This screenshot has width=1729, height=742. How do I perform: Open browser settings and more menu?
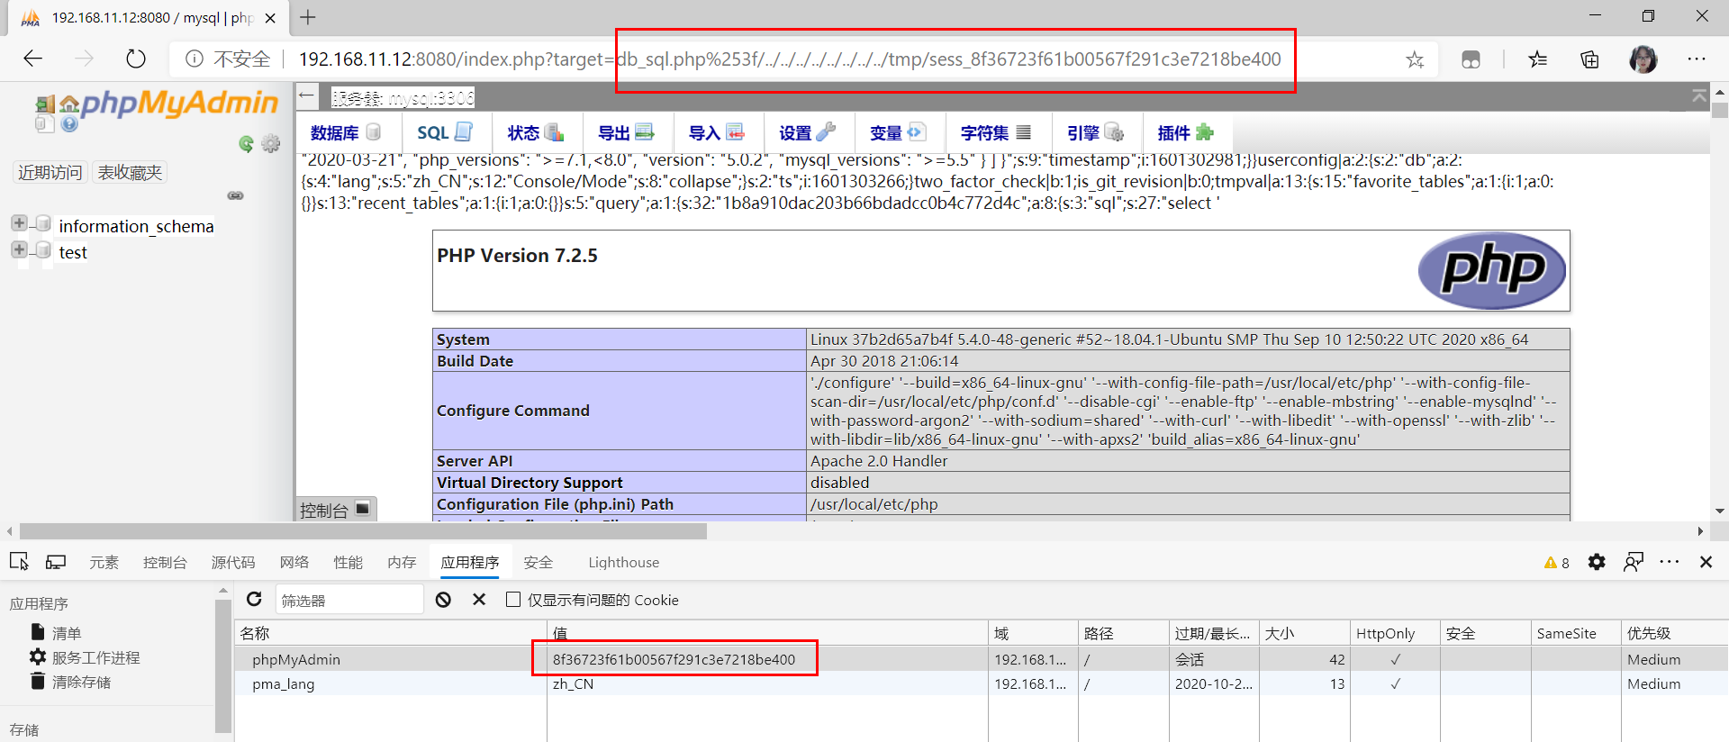point(1697,59)
